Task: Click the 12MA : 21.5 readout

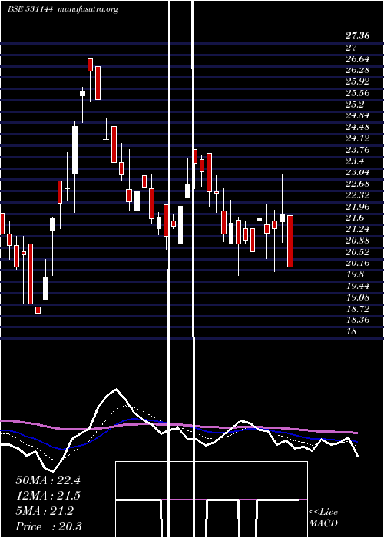Action: click(x=48, y=496)
